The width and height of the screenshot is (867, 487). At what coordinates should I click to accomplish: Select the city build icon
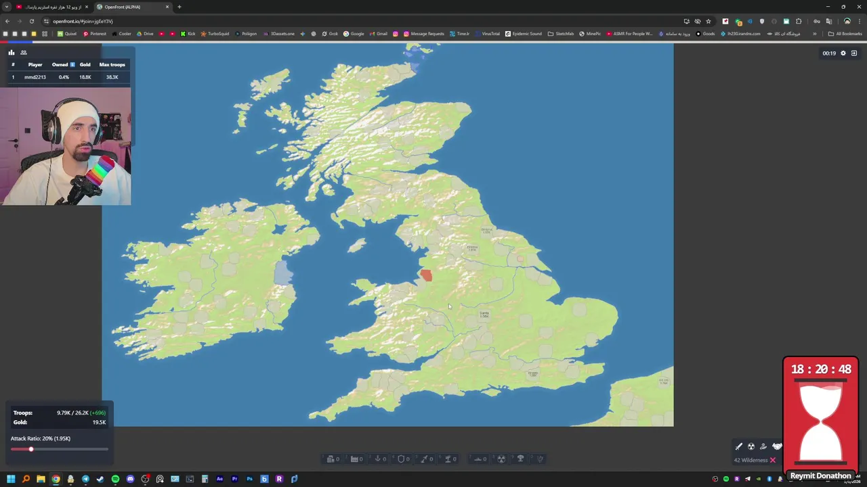click(x=331, y=459)
